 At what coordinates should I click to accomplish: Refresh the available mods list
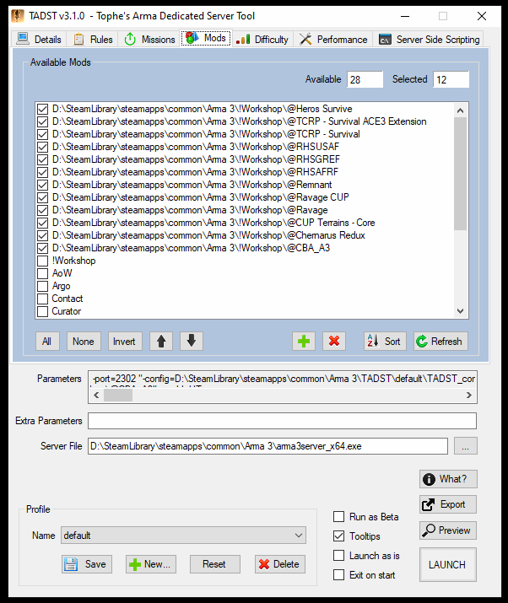tap(440, 341)
